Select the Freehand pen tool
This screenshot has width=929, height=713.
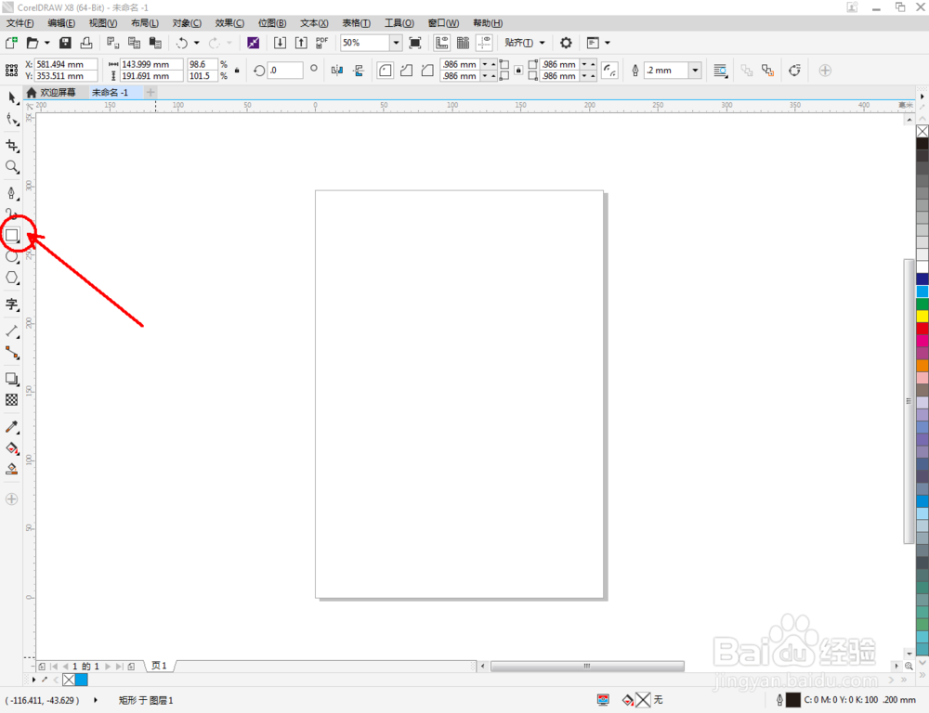[x=11, y=193]
